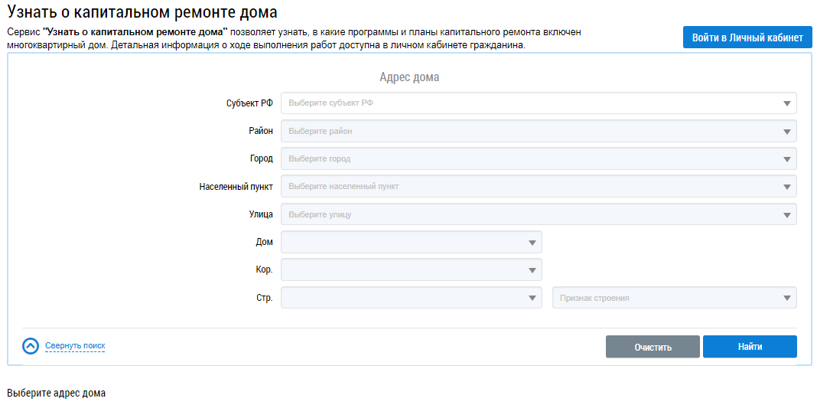Viewport: 817px width, 405px height.
Task: Open the Улица selection field
Action: click(x=528, y=215)
